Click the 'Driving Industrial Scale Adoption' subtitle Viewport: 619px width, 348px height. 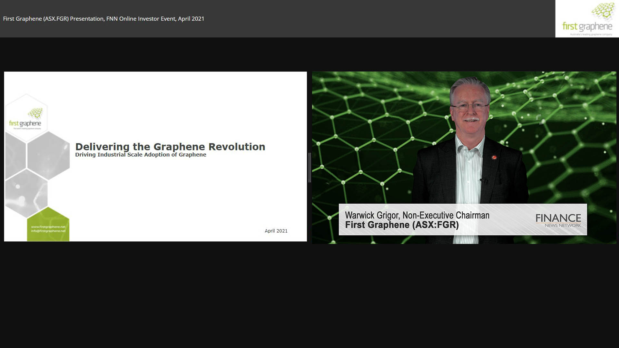[141, 155]
